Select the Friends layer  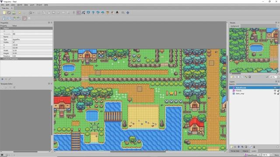point(255,91)
